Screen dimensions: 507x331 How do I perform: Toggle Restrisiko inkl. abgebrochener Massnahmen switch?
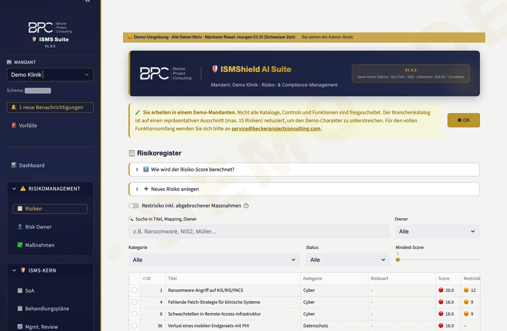click(134, 206)
